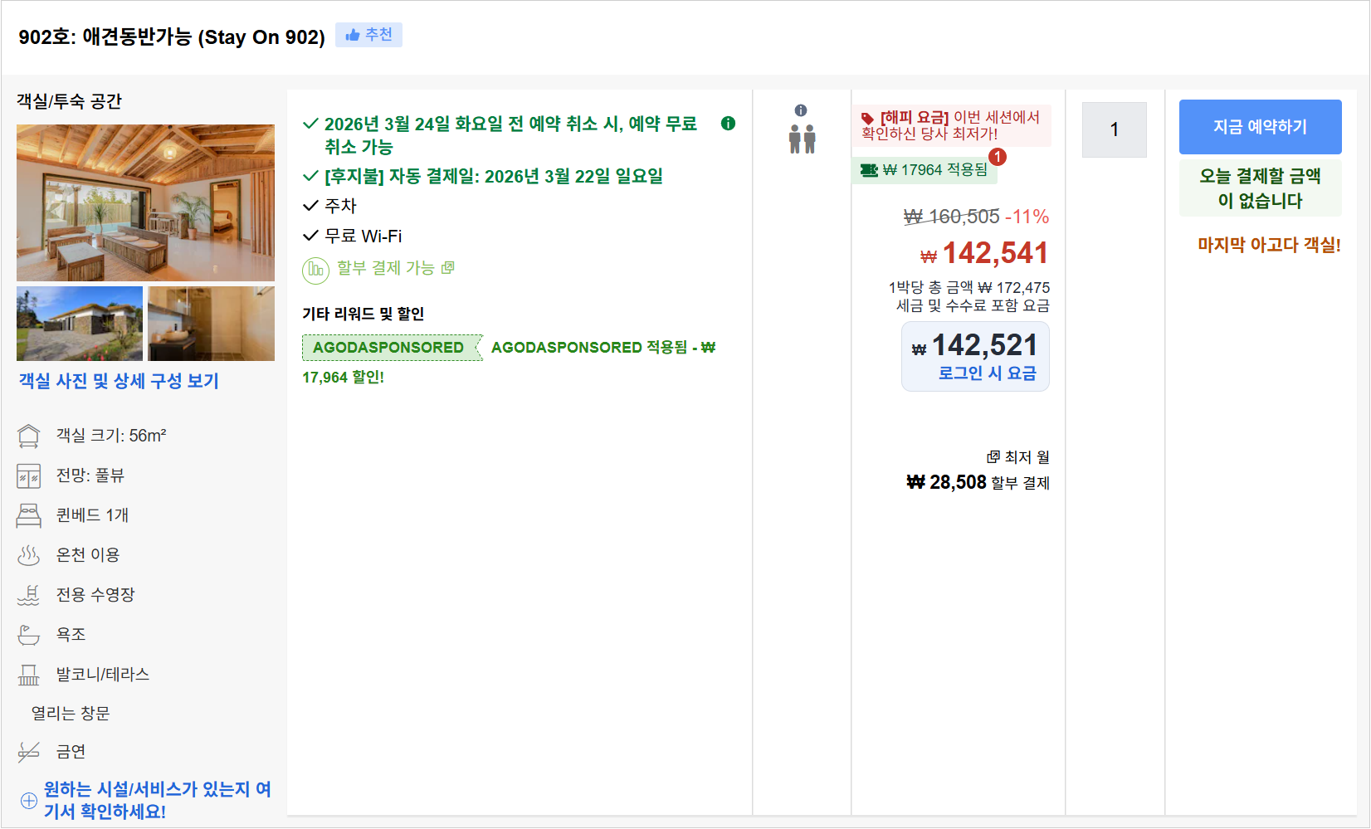Viewport: 1371px width, 829px height.
Task: Open the bathroom sink thumbnail photo
Action: [x=211, y=324]
